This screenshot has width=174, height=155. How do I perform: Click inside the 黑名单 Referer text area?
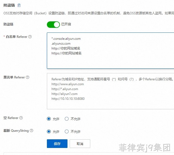tap(110, 91)
